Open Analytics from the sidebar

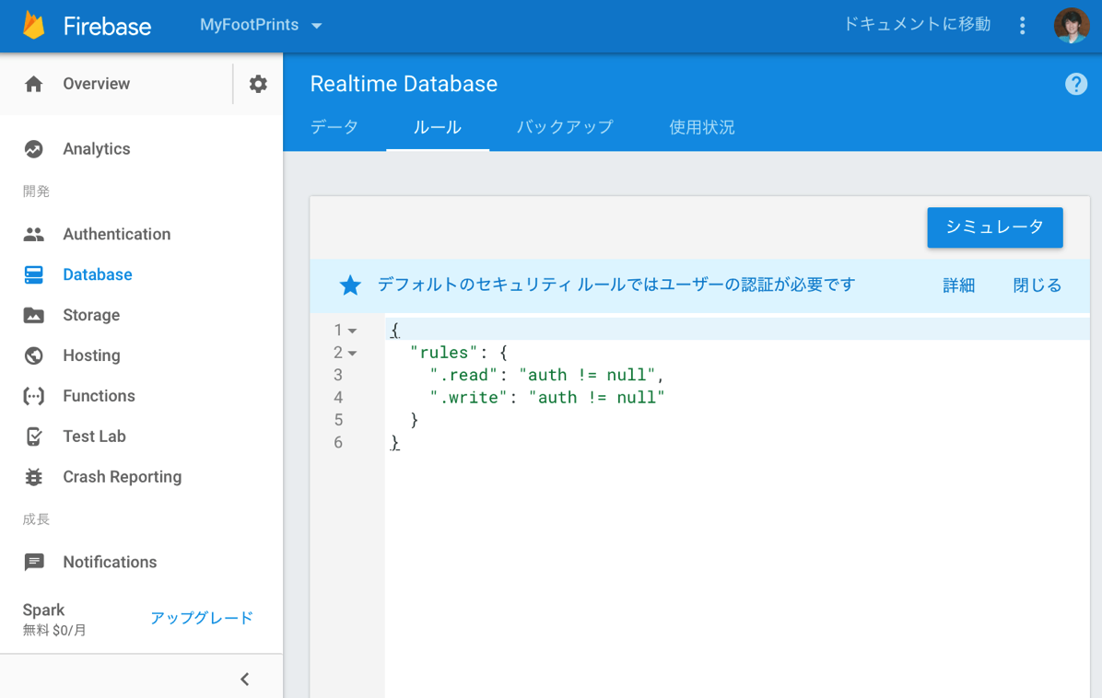click(x=95, y=148)
